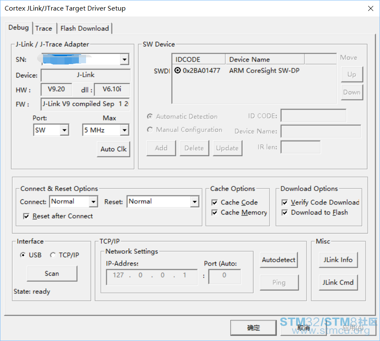Image resolution: width=380 pixels, height=341 pixels.
Task: Click the Move Down button
Action: (x=352, y=92)
